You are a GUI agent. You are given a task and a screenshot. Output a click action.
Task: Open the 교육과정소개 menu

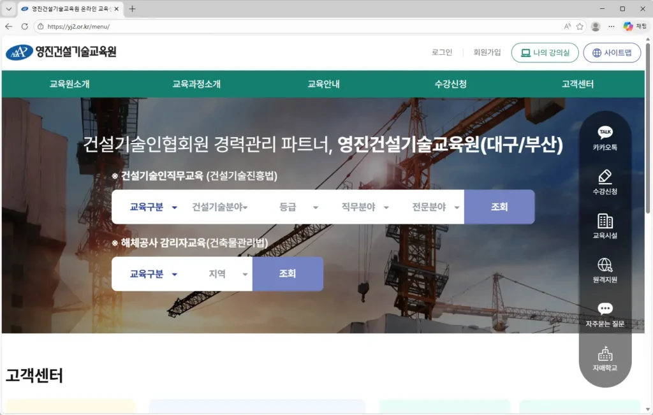click(196, 84)
